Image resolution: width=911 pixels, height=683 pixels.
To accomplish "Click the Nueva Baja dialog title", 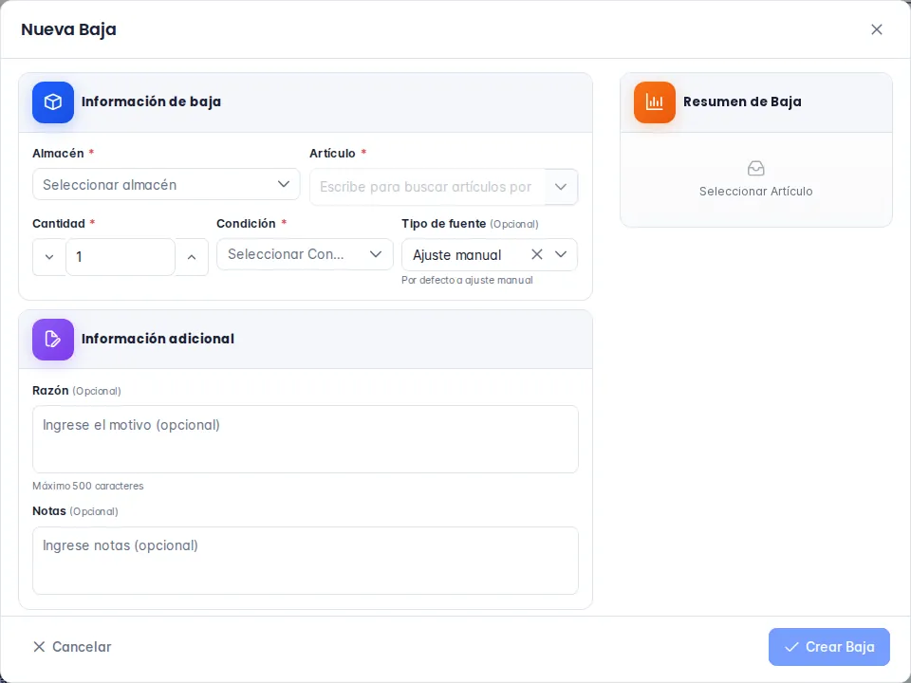I will (68, 29).
